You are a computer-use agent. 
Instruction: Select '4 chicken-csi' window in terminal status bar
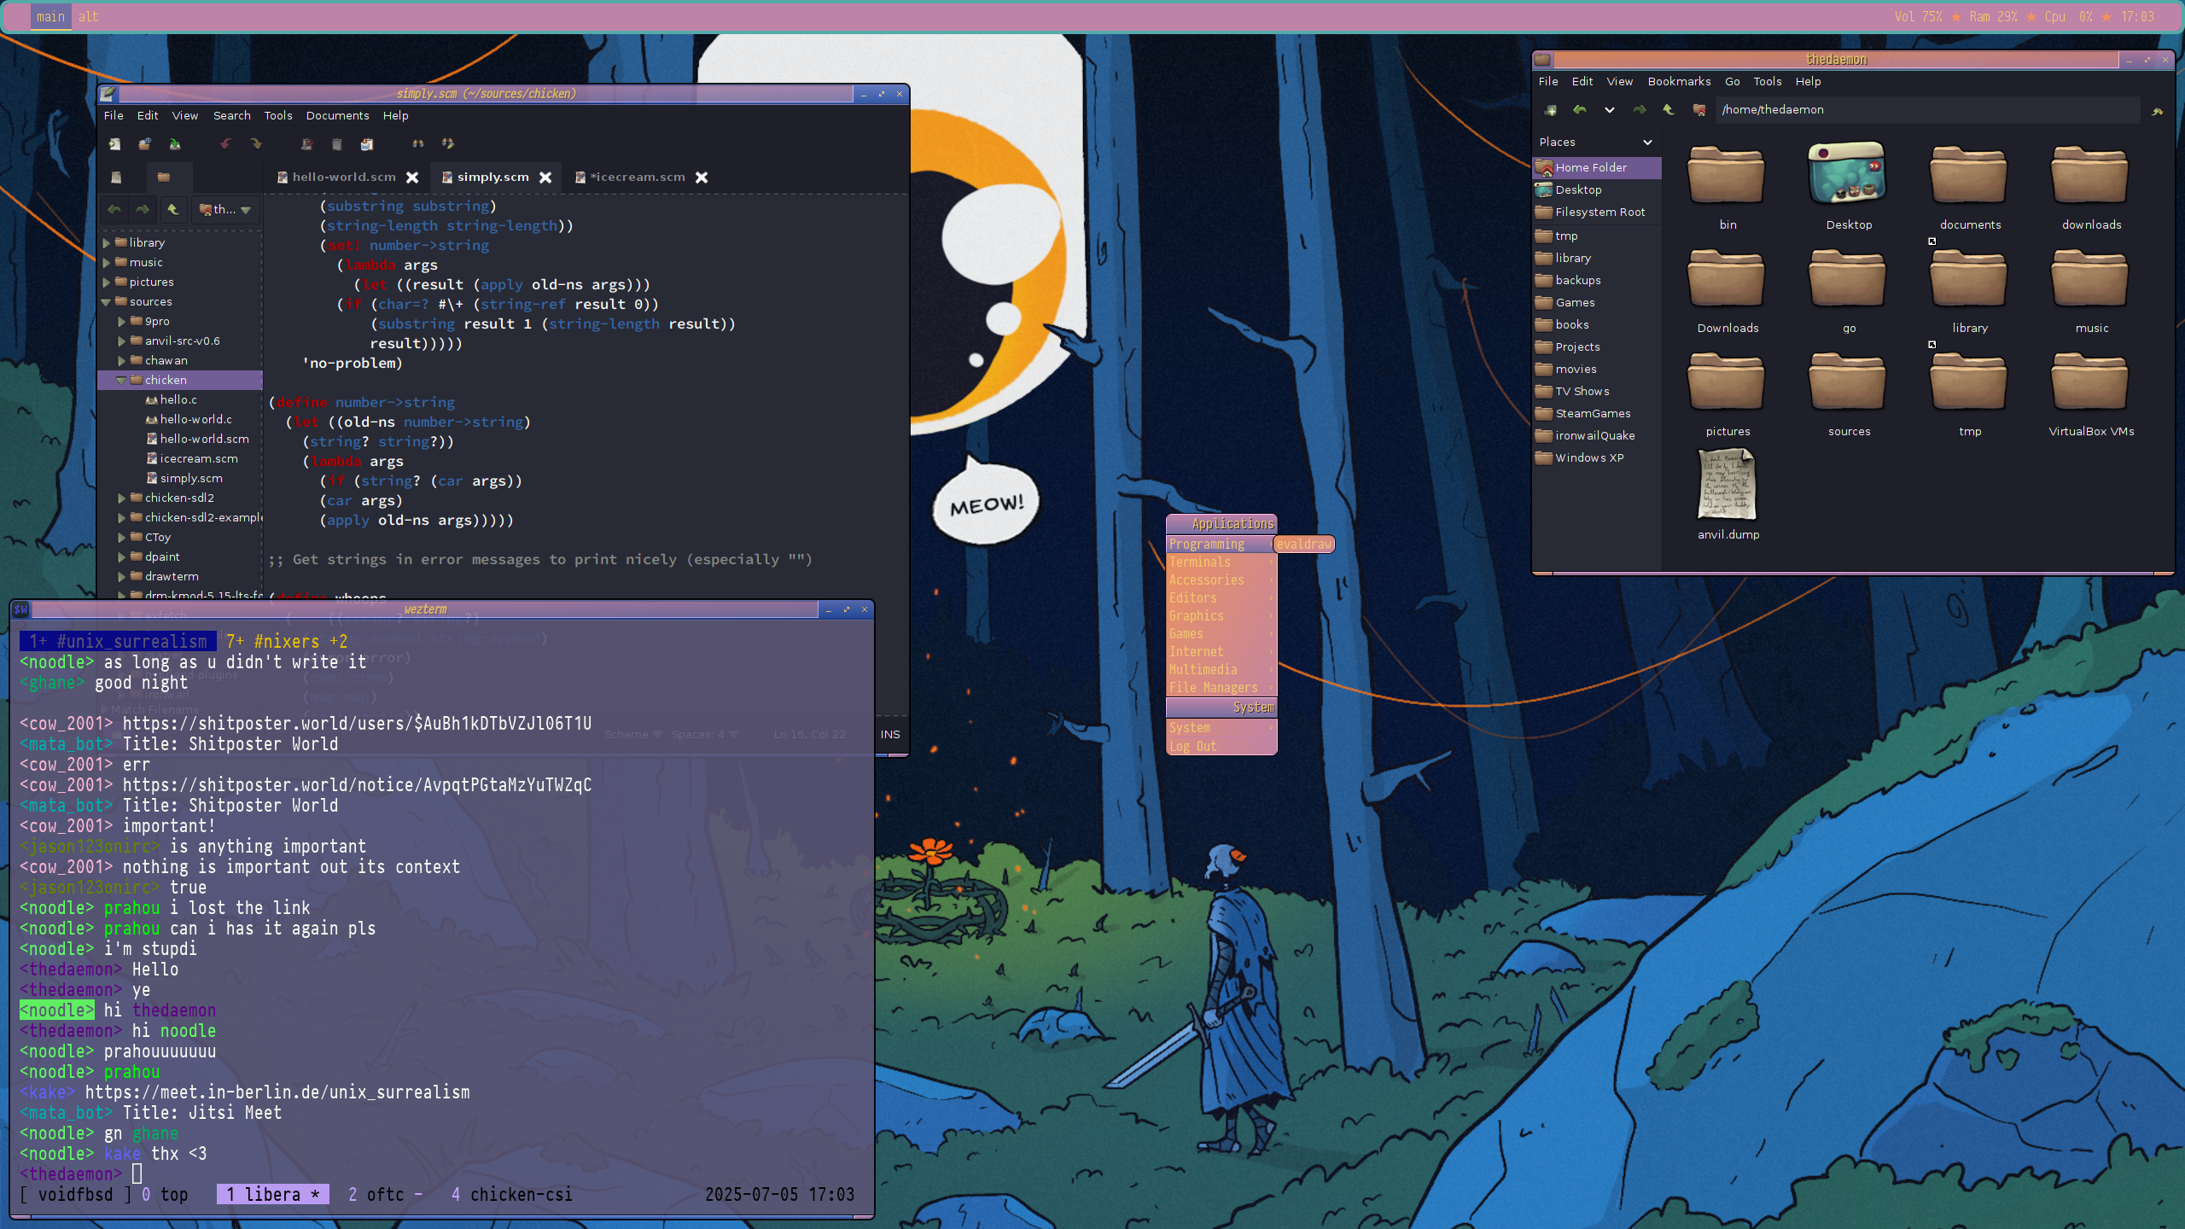tap(511, 1195)
